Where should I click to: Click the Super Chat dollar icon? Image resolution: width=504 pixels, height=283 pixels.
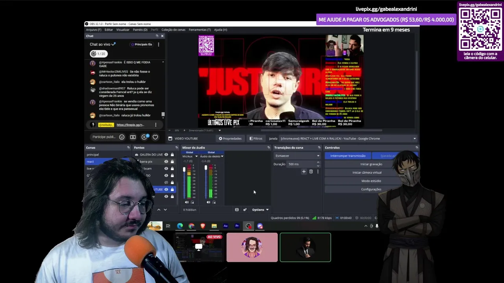point(133,137)
